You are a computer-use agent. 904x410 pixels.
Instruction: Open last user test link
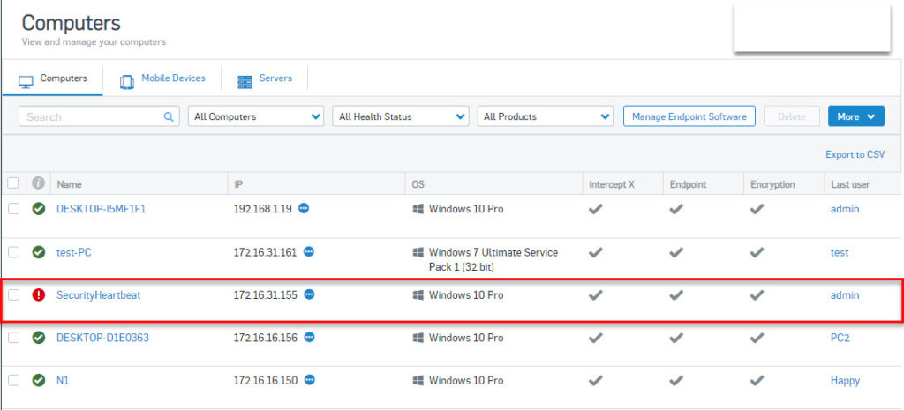click(840, 252)
